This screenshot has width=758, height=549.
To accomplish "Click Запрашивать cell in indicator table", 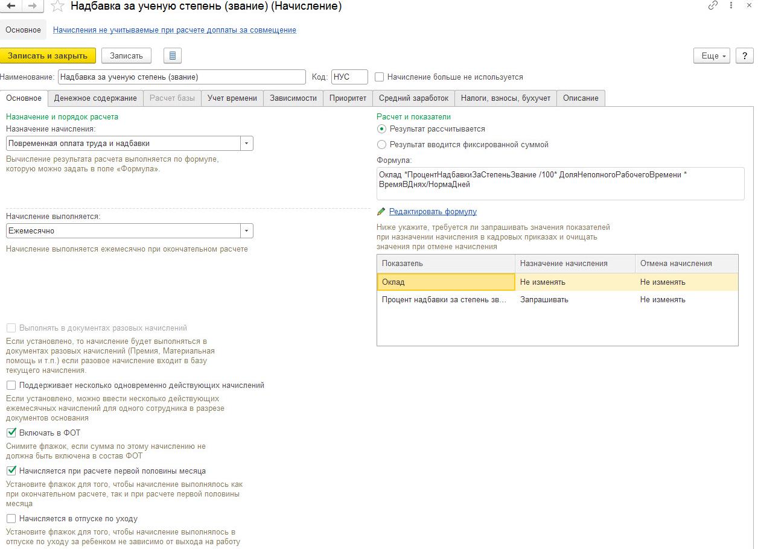I will pos(575,299).
